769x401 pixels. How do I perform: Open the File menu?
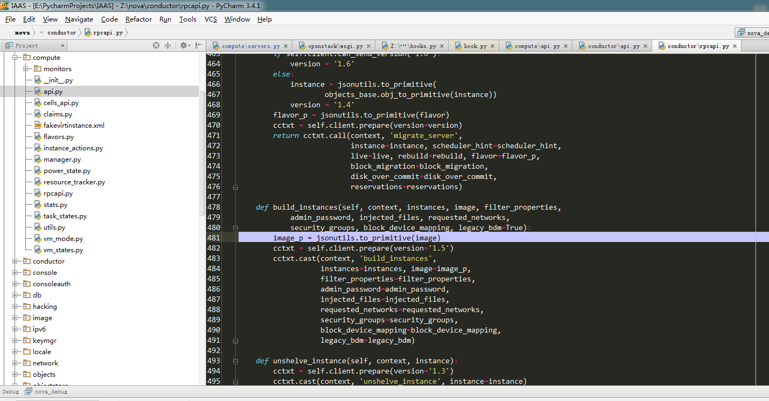(x=10, y=19)
